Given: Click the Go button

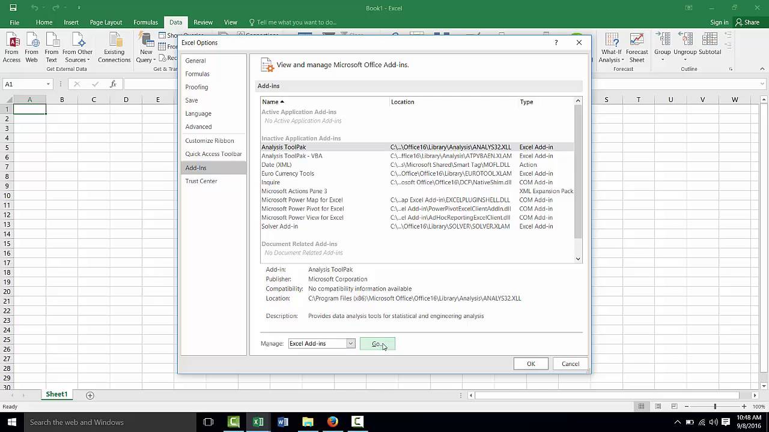Looking at the screenshot, I should coord(377,344).
